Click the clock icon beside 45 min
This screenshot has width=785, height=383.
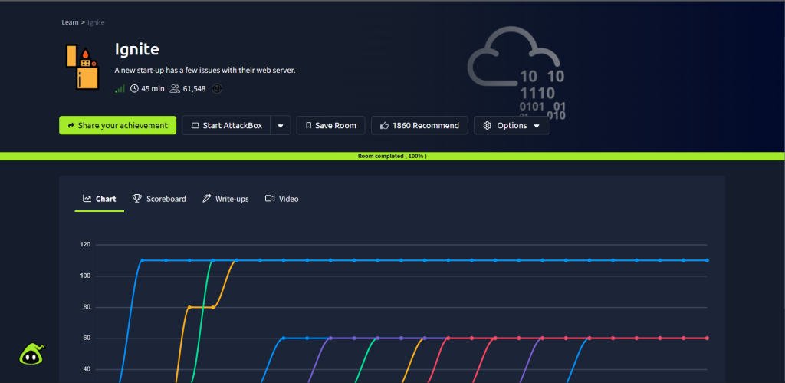coord(134,89)
